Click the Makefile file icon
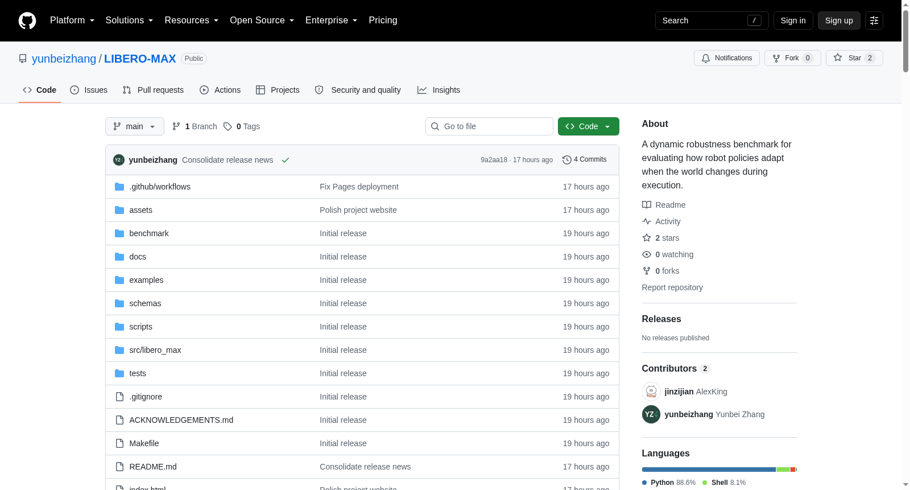The width and height of the screenshot is (910, 490). 119,443
